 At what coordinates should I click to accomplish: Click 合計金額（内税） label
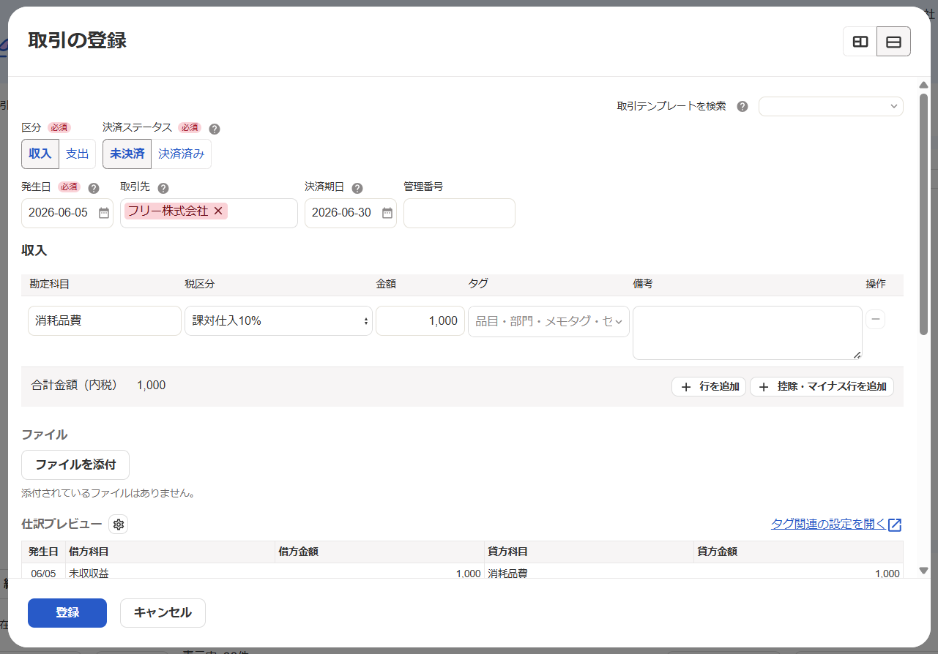(75, 385)
